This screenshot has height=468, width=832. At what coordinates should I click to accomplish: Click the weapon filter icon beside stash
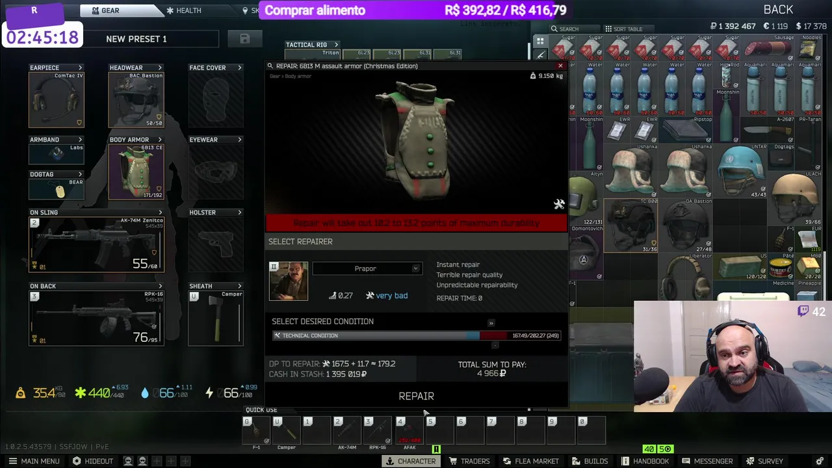[x=540, y=56]
